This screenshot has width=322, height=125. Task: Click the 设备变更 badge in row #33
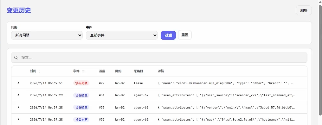[x=81, y=107]
